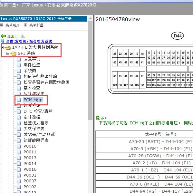The image size is (193, 193).
Task: Click the Lexus-RX350270-1312C-2012-维修手册 panel header
Action: tap(43, 19)
